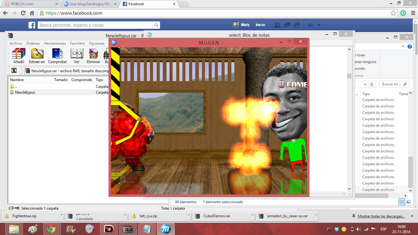The height and width of the screenshot is (235, 418).
Task: Click the Inicio link on Facebook
Action: point(261,25)
